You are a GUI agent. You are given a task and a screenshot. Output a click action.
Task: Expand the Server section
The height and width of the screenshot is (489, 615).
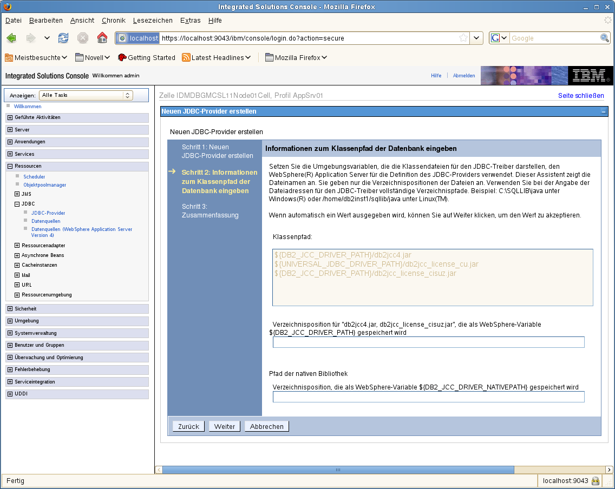pos(10,130)
